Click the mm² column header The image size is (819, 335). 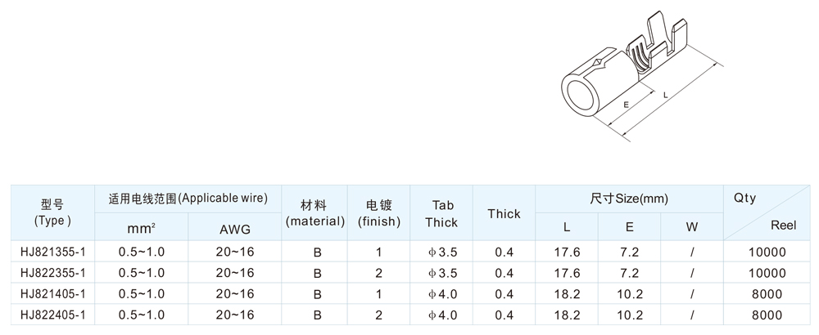(x=142, y=228)
